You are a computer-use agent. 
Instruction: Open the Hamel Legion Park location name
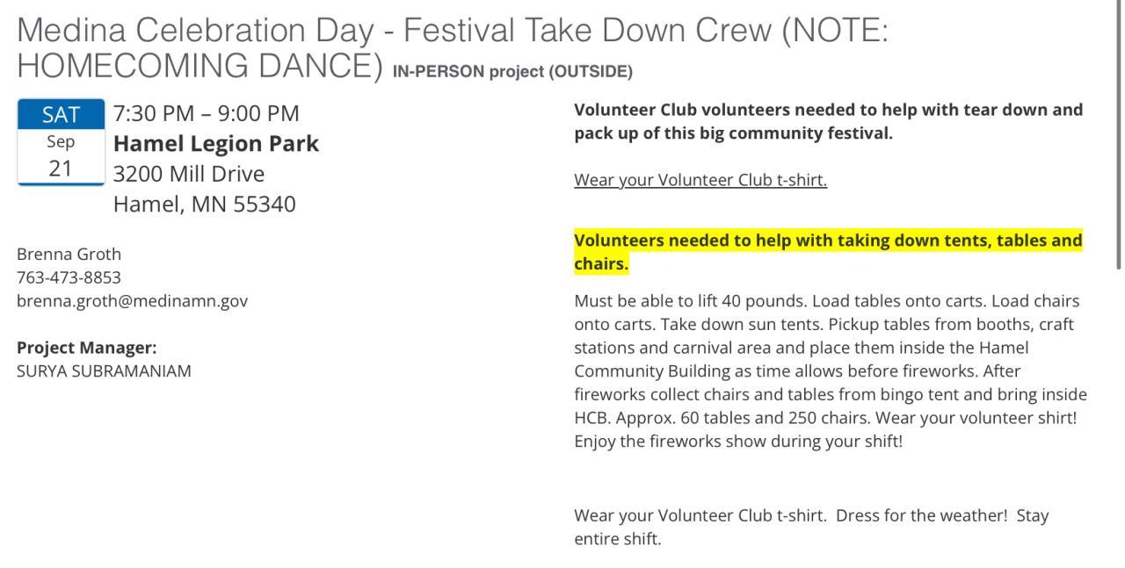tap(216, 143)
